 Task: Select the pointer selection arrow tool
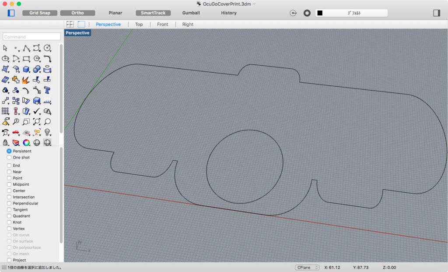(x=5, y=48)
